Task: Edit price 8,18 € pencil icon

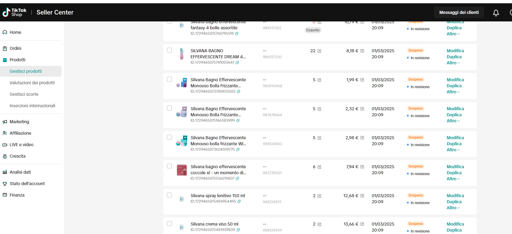Action: point(362,51)
